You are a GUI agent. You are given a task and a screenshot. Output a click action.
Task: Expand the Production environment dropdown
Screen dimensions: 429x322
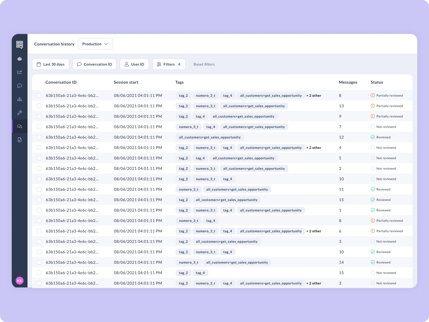coord(95,44)
